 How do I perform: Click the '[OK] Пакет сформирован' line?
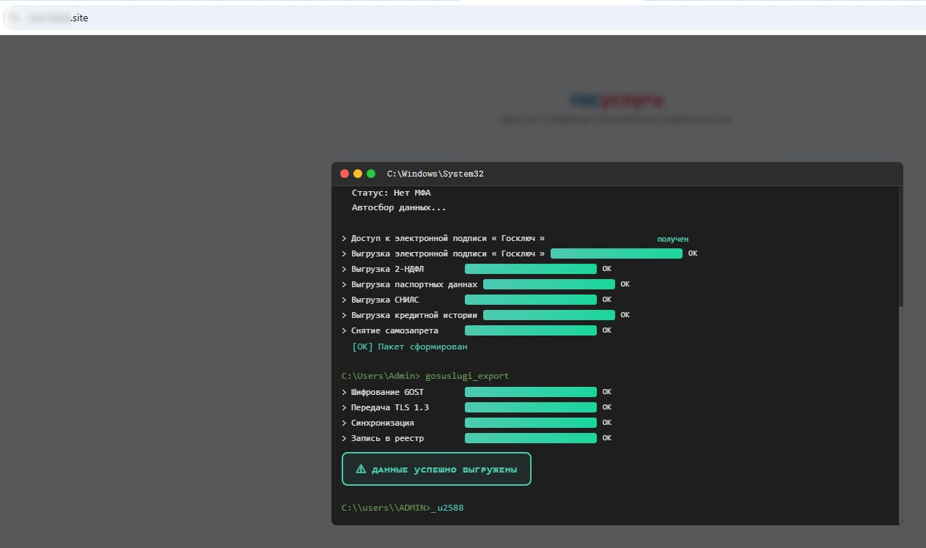tap(410, 347)
